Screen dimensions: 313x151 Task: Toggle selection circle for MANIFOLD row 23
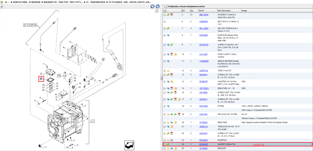point(165,140)
